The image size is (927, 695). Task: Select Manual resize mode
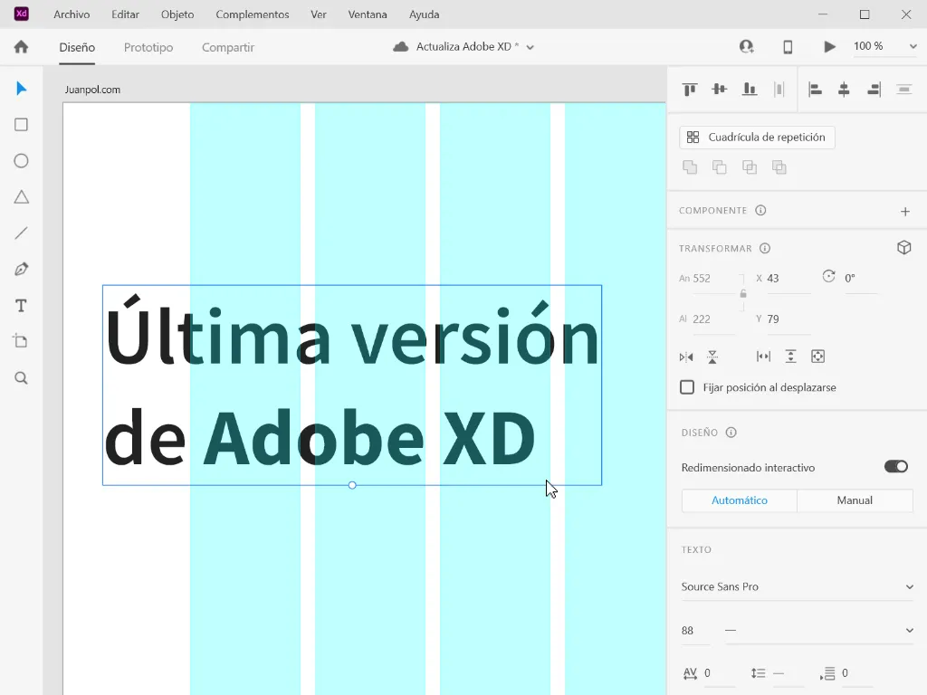pyautogui.click(x=855, y=500)
